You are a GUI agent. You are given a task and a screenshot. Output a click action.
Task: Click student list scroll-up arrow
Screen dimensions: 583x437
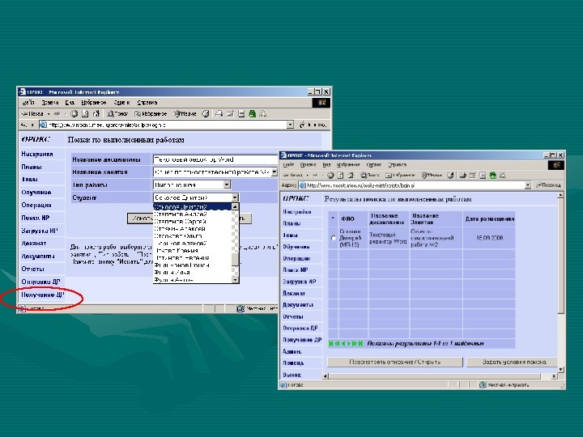(235, 206)
